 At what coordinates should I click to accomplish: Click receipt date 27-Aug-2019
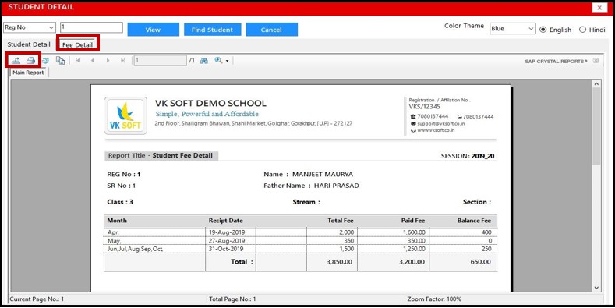coord(226,240)
